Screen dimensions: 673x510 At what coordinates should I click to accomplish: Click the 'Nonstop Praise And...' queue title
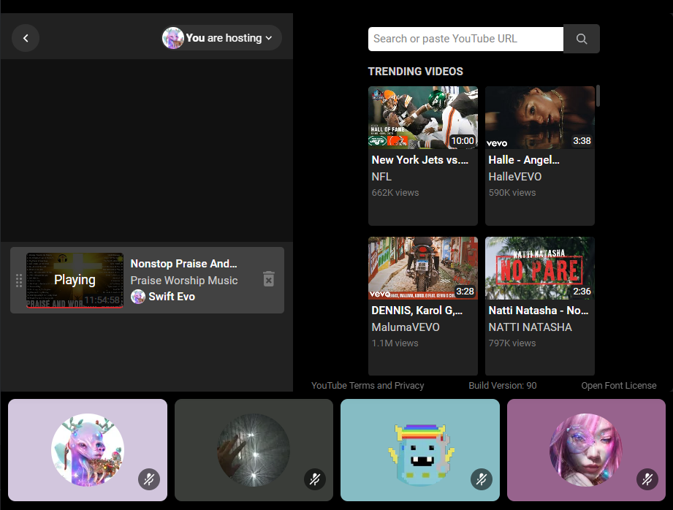point(183,264)
